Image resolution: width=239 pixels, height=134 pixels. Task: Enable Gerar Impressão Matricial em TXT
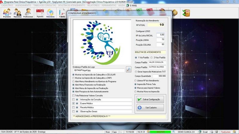[150, 72]
